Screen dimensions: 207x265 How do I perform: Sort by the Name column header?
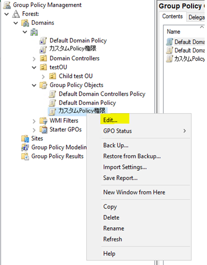(184, 31)
